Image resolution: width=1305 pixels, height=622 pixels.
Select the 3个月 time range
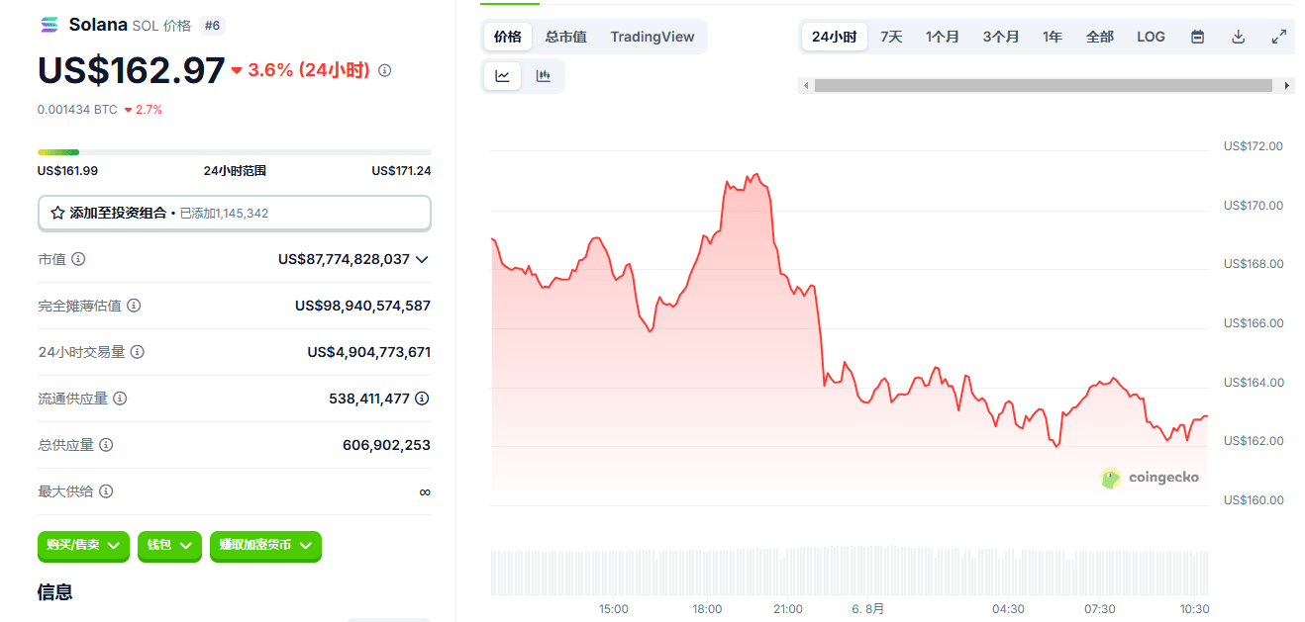pyautogui.click(x=1001, y=37)
